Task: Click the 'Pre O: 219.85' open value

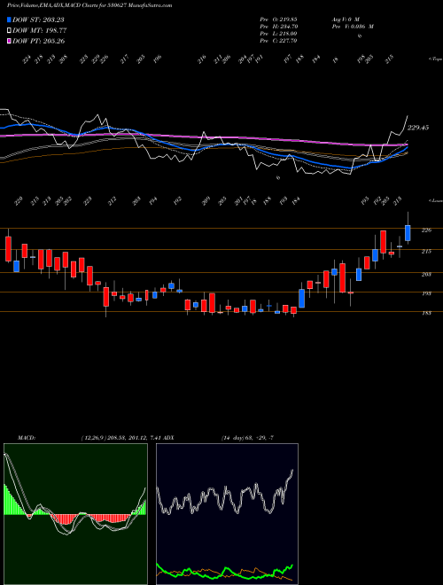Action: [x=278, y=19]
